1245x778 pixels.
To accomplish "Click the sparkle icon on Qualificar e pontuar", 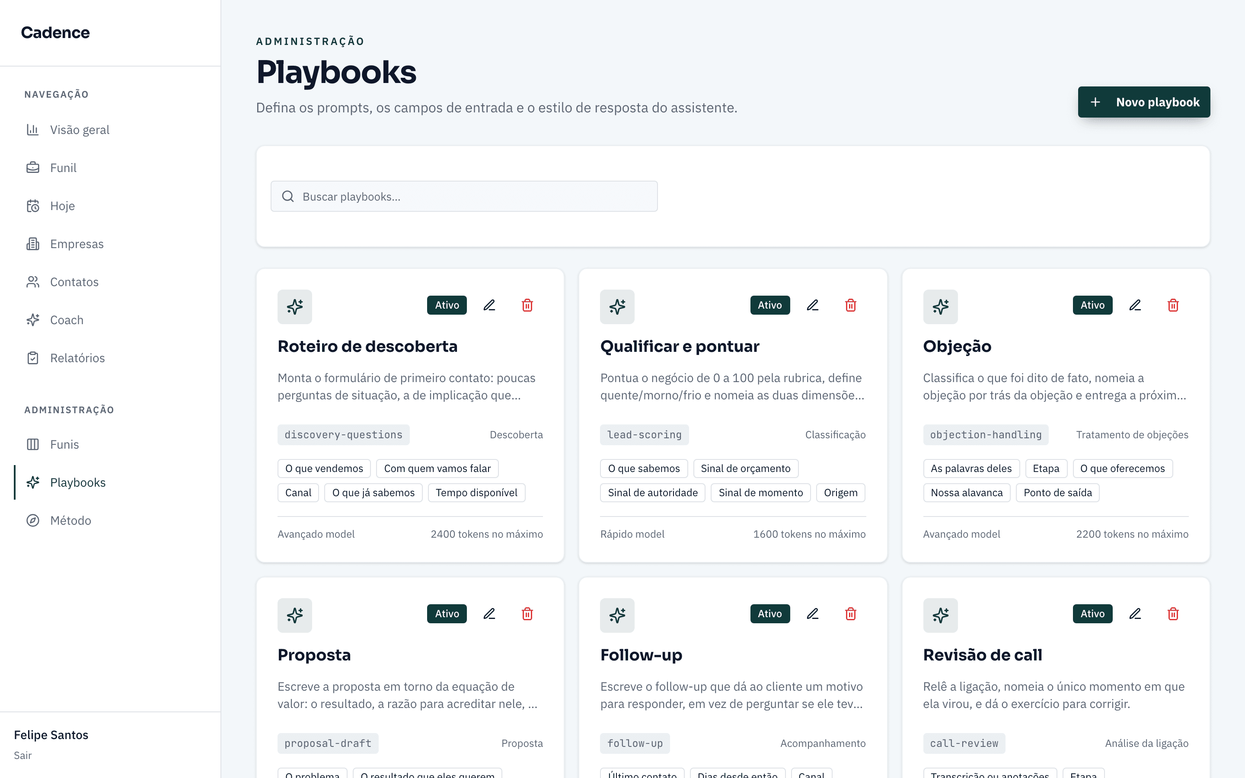I will [x=617, y=307].
